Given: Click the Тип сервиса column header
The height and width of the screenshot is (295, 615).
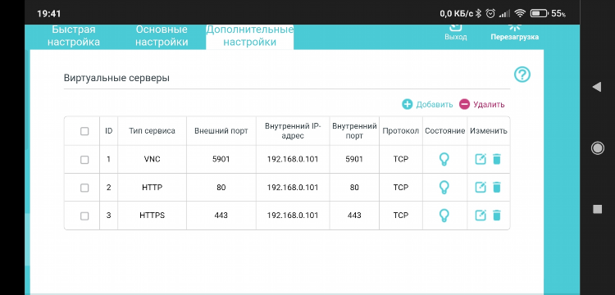Looking at the screenshot, I should [153, 131].
